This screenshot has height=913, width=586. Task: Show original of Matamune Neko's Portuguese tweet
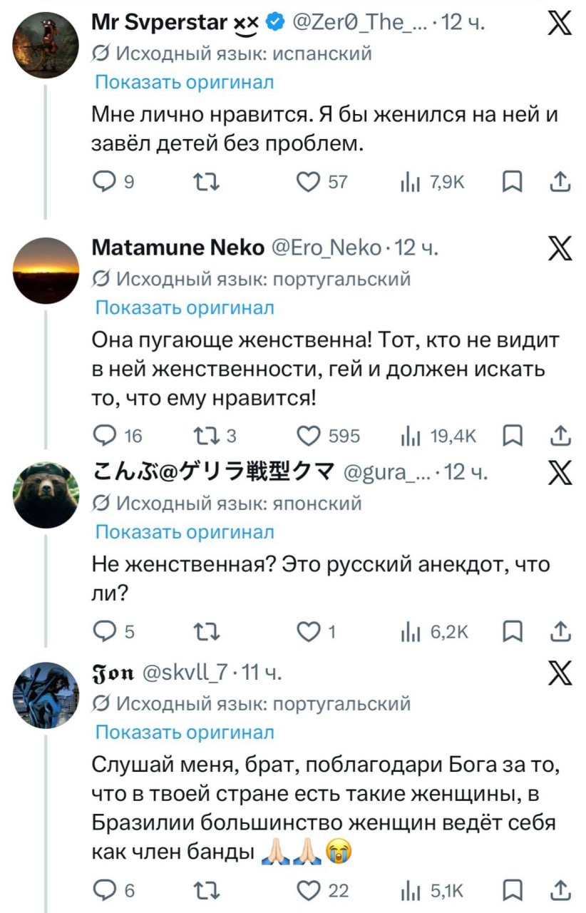coord(184,307)
